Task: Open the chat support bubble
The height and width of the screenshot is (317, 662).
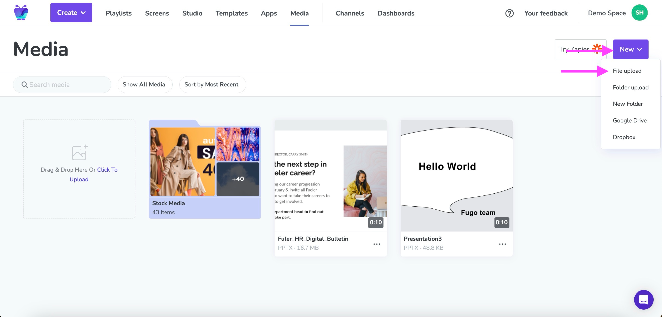Action: click(x=643, y=299)
